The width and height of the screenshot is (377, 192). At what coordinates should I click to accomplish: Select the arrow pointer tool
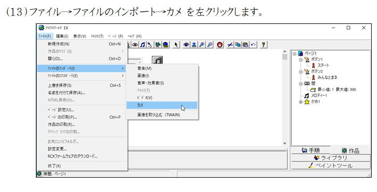tap(176, 45)
